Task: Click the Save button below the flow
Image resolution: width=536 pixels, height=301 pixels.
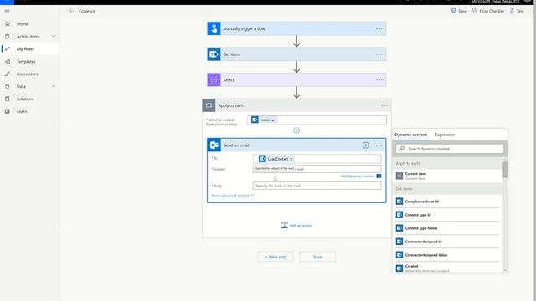Action: (317, 257)
